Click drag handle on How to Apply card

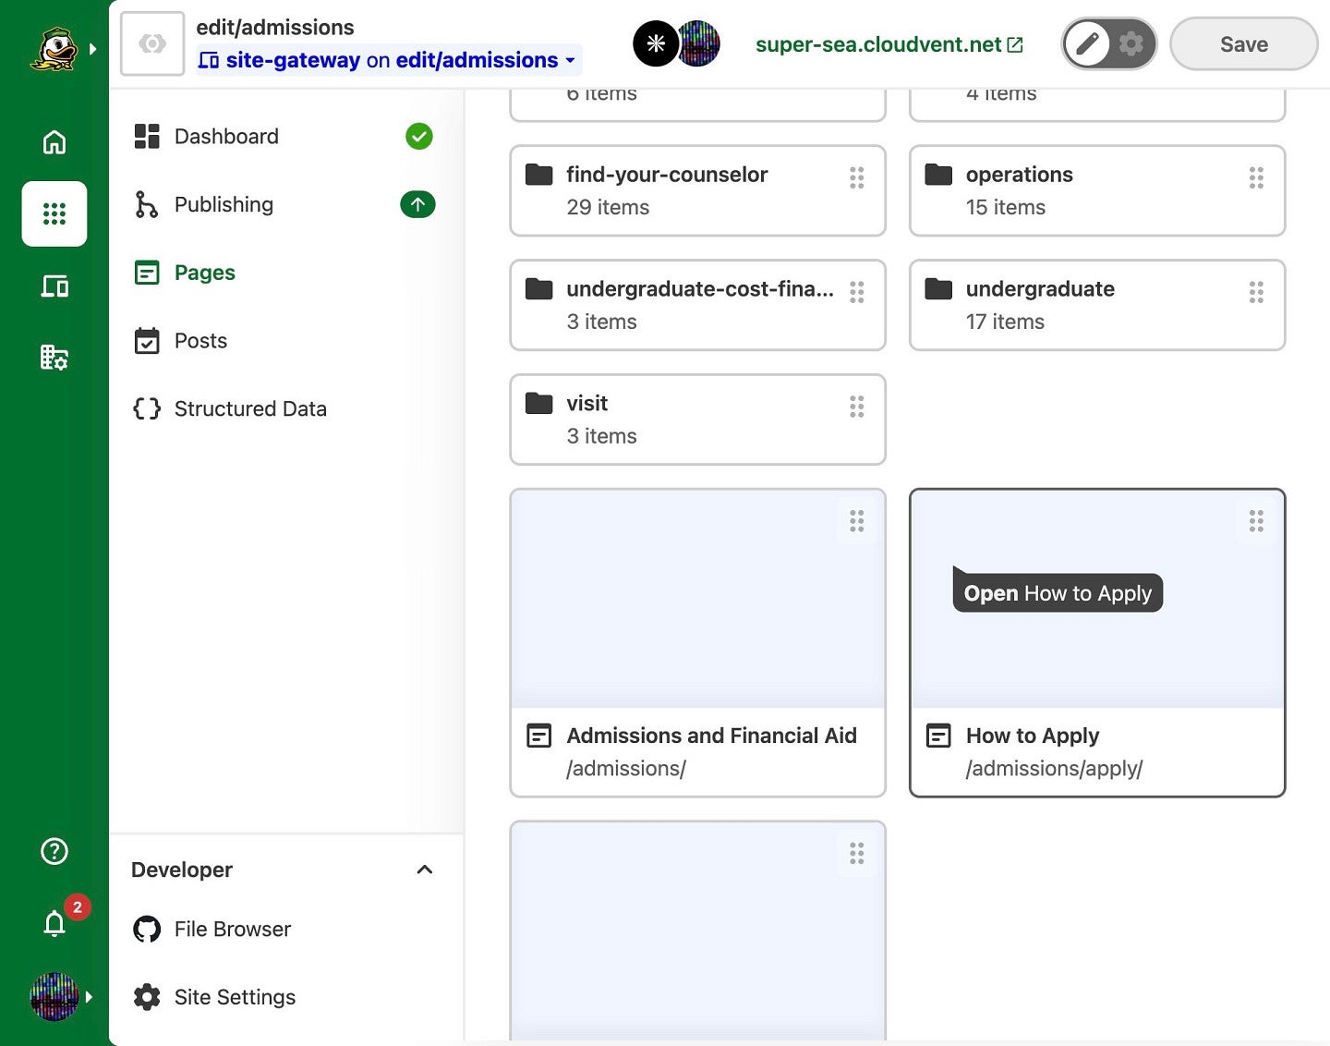pos(1256,521)
